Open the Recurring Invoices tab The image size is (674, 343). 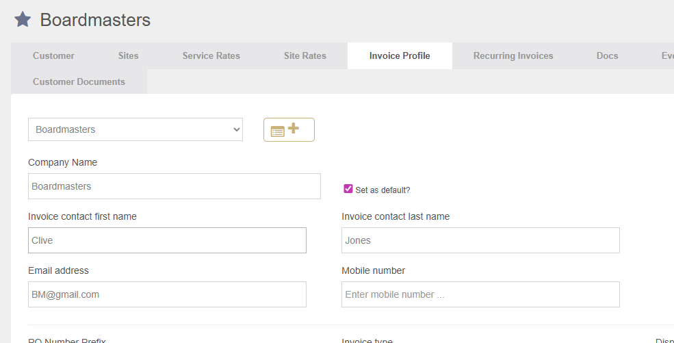[513, 56]
